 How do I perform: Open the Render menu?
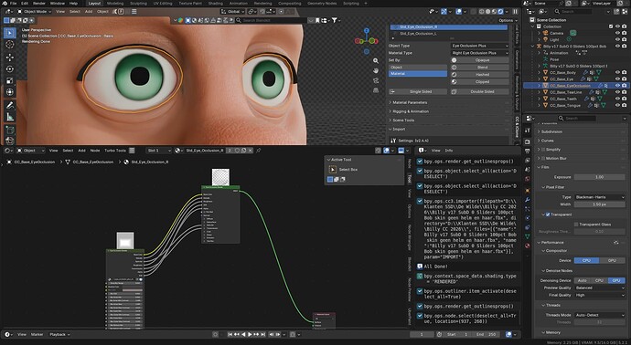coord(39,4)
